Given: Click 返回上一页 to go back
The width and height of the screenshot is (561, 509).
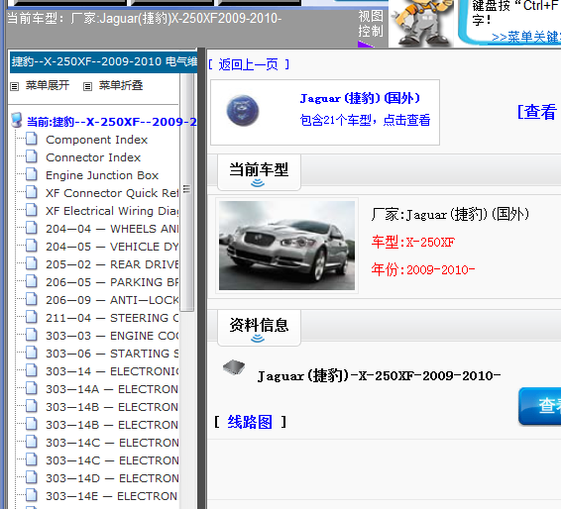Looking at the screenshot, I should click(249, 64).
